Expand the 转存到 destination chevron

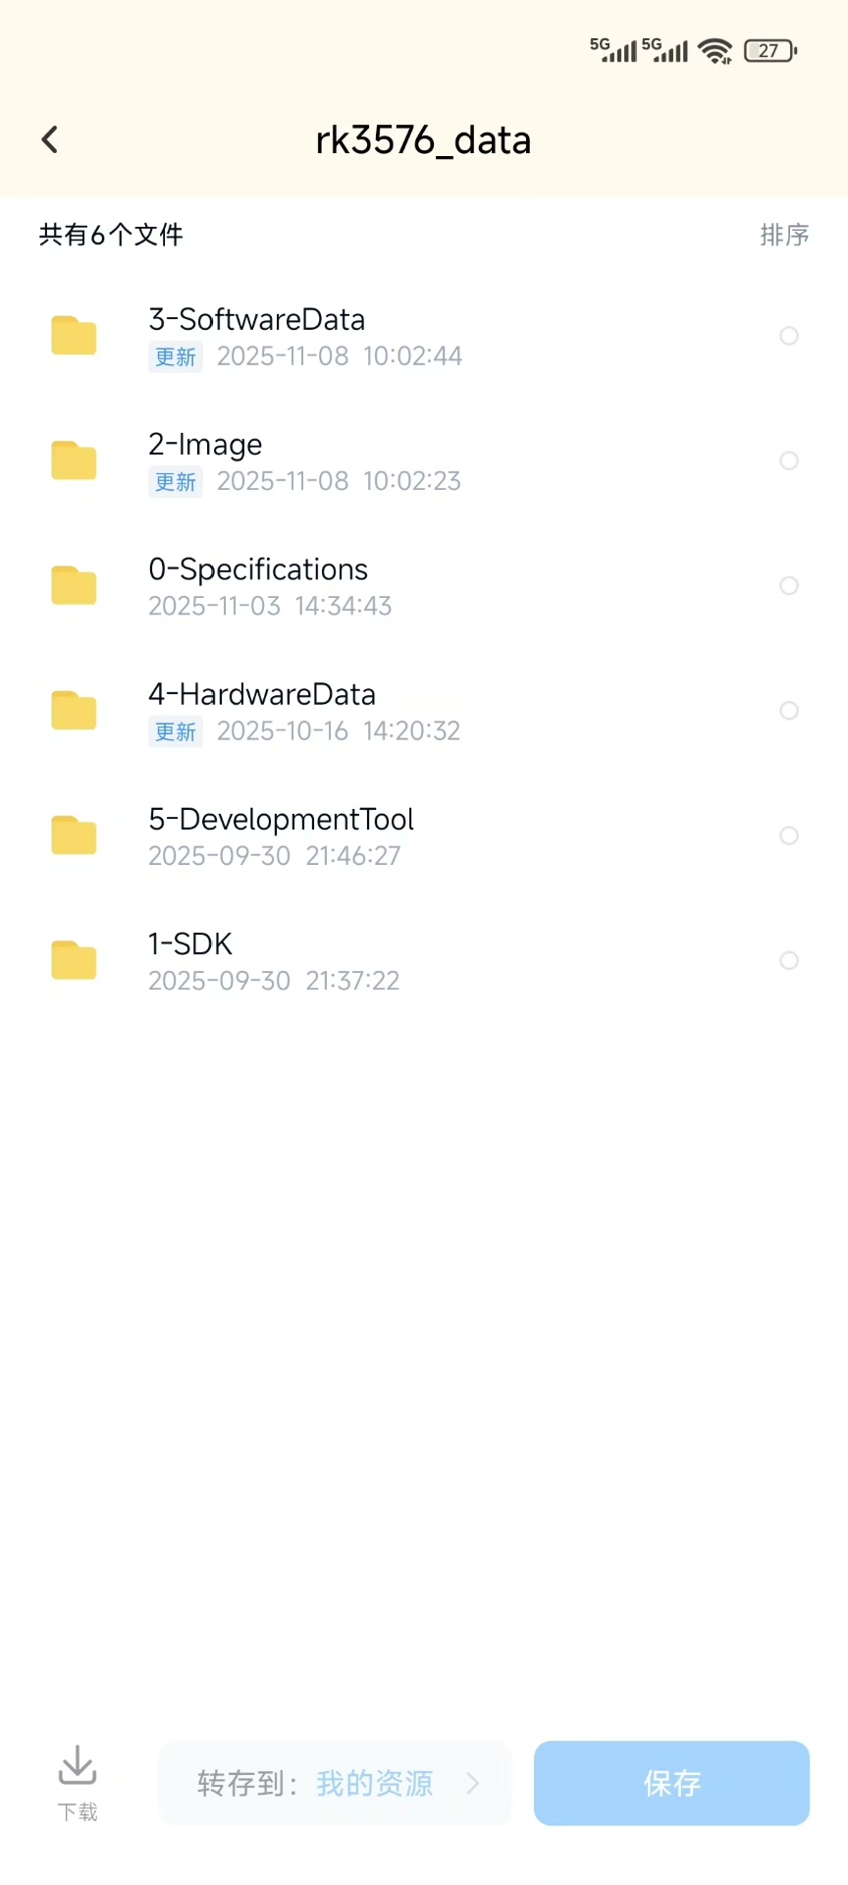(473, 1783)
